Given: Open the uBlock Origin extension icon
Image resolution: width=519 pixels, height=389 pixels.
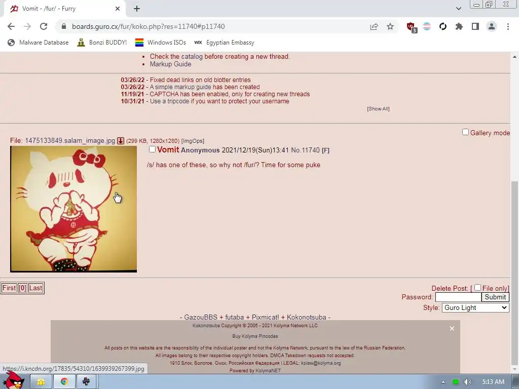Looking at the screenshot, I should (x=411, y=27).
